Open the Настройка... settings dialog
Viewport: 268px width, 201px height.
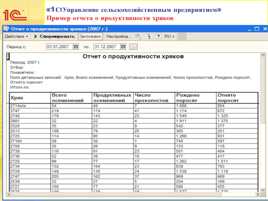117,36
